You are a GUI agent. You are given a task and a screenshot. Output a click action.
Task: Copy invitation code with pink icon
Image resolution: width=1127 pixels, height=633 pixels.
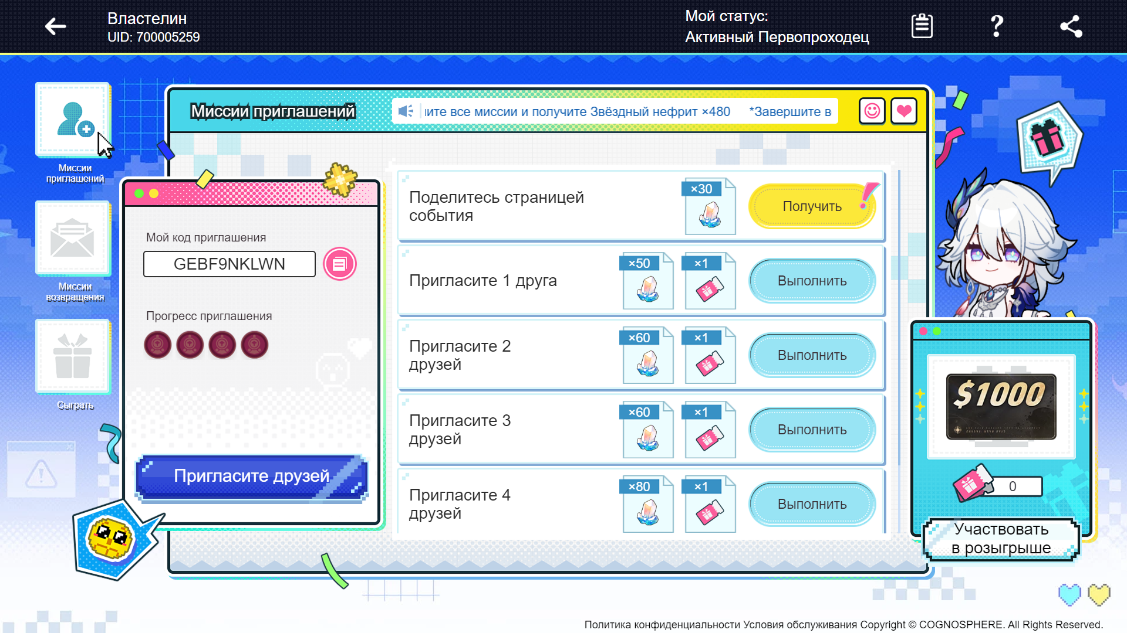339,264
